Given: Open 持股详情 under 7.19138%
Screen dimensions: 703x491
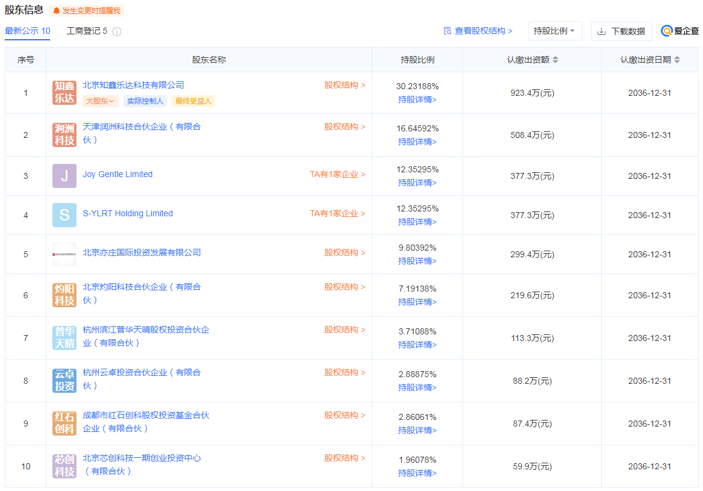Looking at the screenshot, I should point(417,302).
